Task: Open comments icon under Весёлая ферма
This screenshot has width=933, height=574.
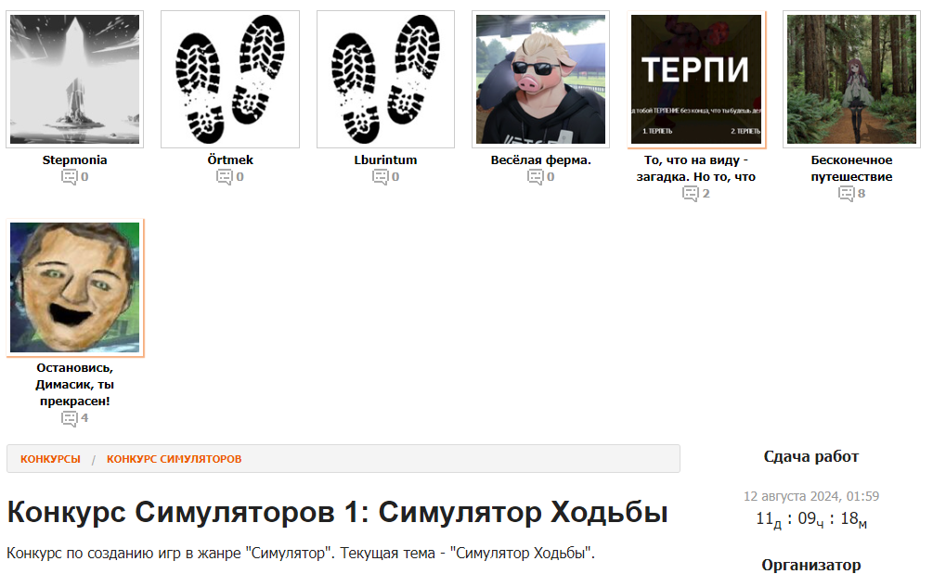Action: tap(536, 177)
